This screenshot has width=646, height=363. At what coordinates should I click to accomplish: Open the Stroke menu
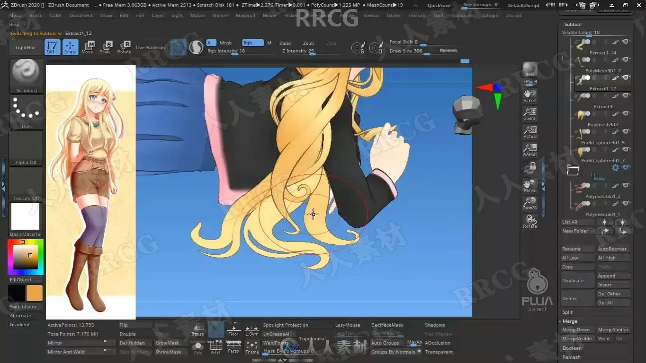[393, 16]
